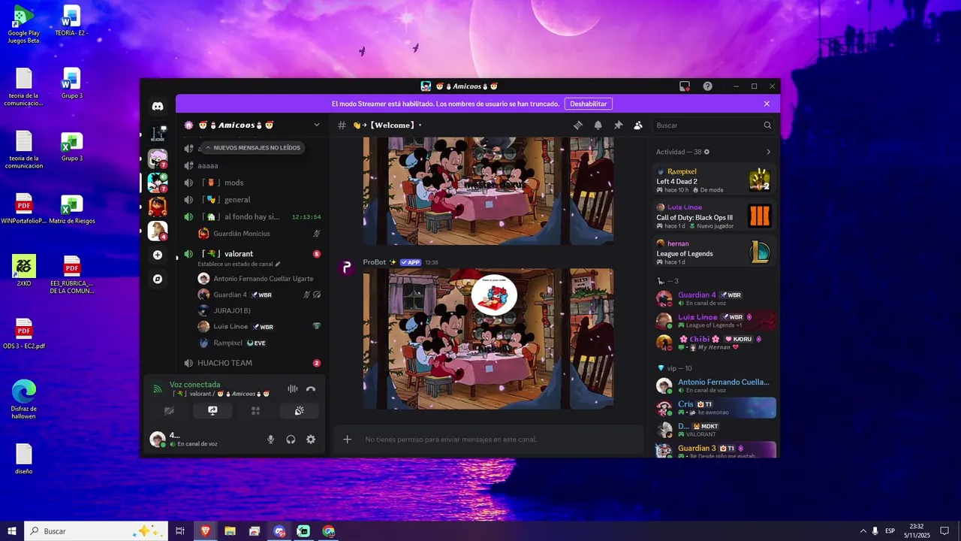The image size is (961, 541).
Task: Open the 2XKO desktop shortcut
Action: (24, 270)
